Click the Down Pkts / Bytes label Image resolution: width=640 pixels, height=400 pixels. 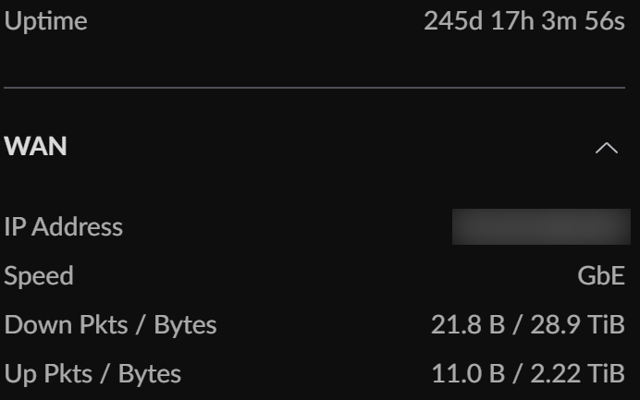click(111, 325)
